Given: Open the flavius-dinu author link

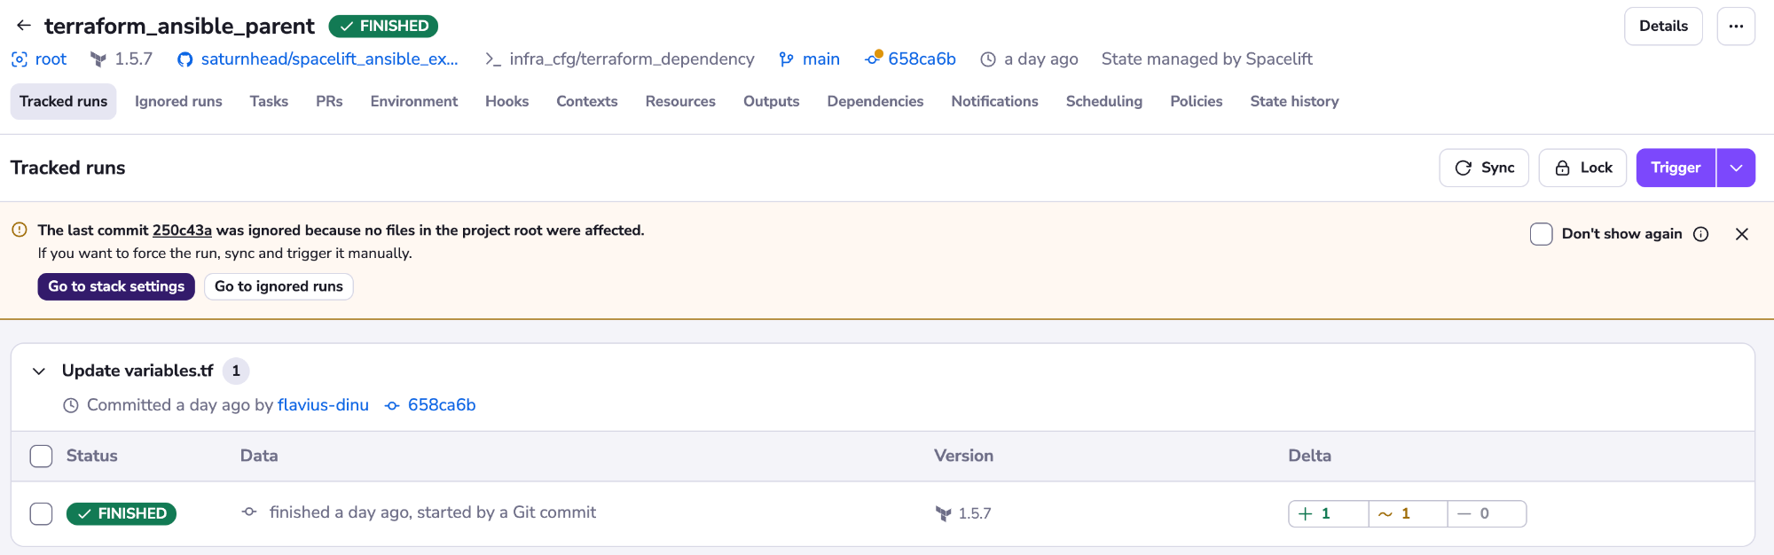Looking at the screenshot, I should pos(323,405).
